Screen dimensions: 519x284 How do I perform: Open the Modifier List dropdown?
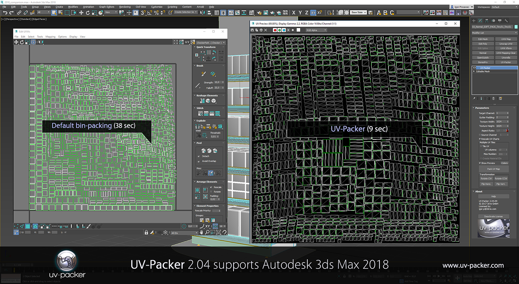494,32
